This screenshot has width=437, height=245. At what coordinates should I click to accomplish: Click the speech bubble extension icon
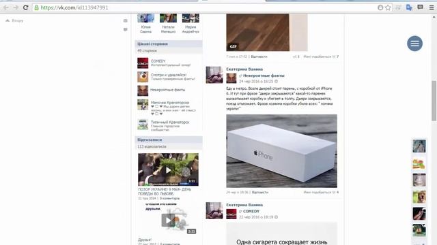(x=421, y=7)
